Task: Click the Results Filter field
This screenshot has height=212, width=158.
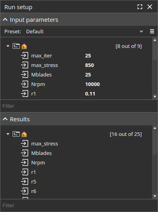Action: [79, 206]
